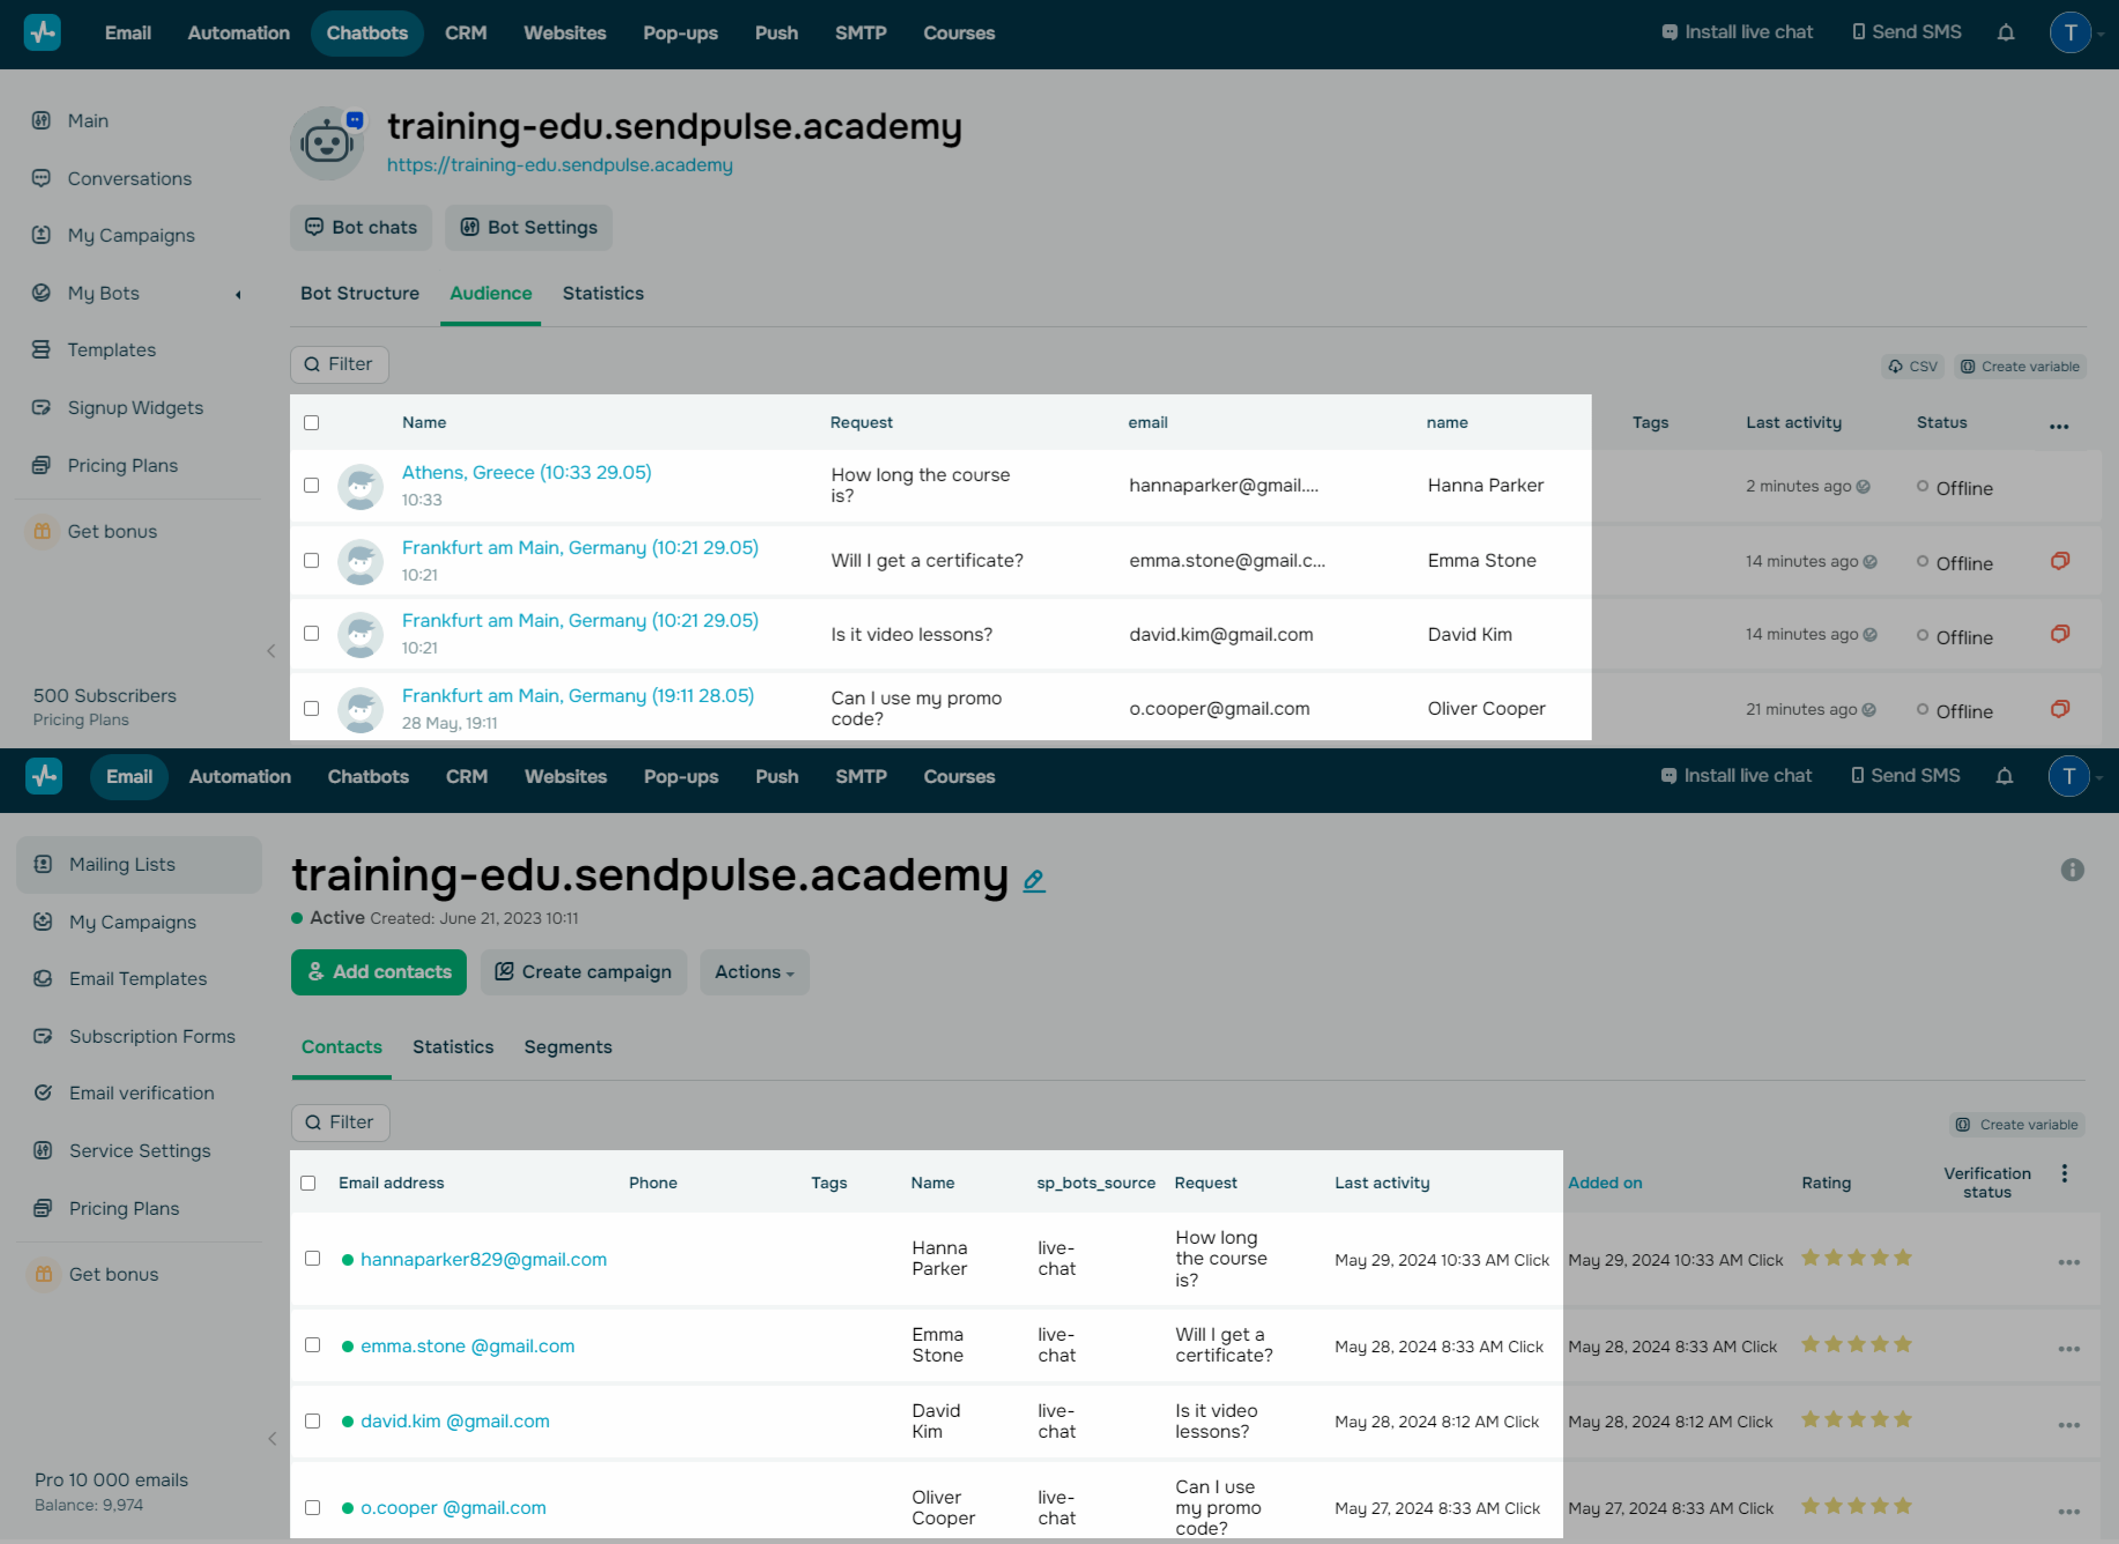Click the green Add contacts button
Image resolution: width=2119 pixels, height=1544 pixels.
[x=379, y=972]
